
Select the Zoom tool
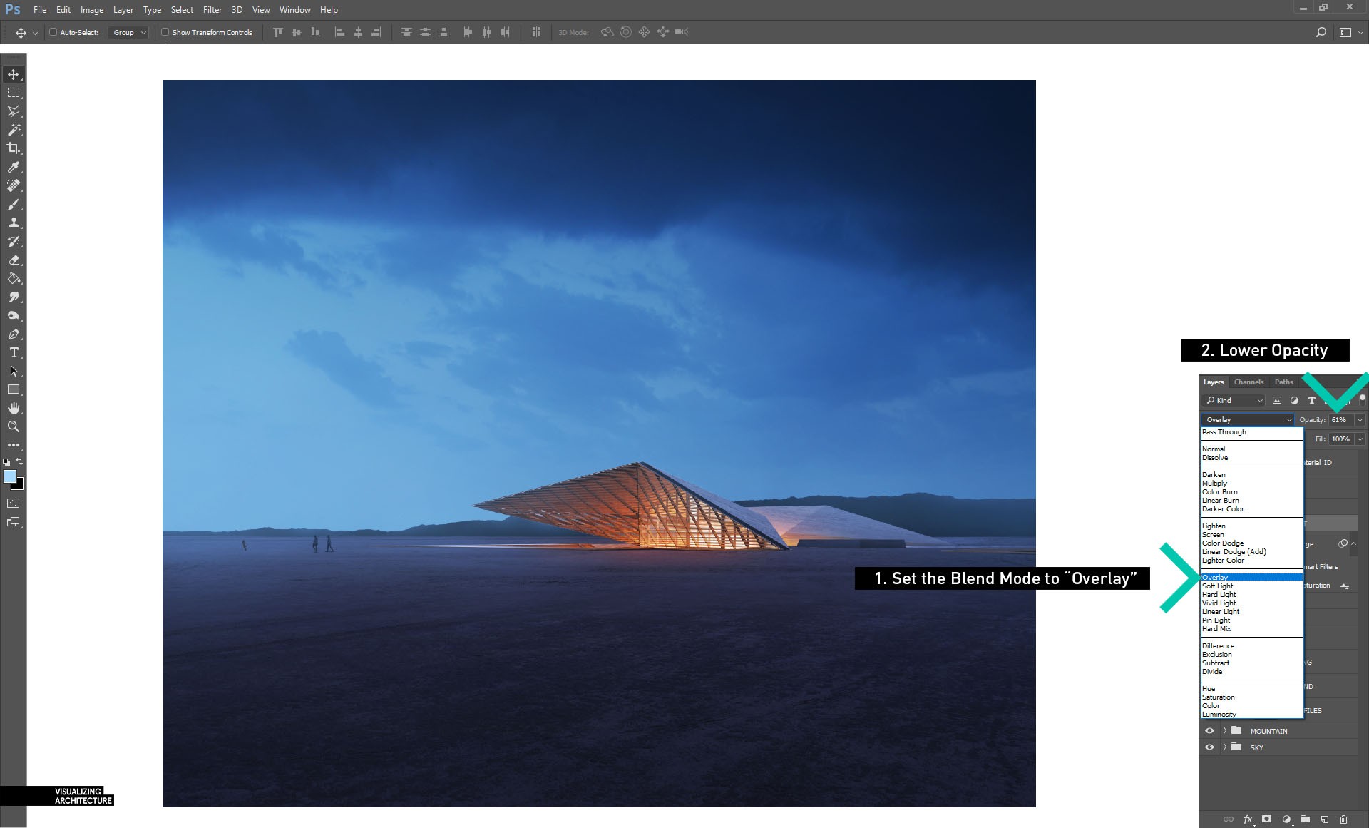14,426
